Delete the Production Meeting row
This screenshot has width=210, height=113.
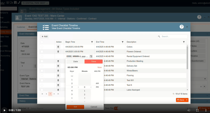tap(58, 61)
